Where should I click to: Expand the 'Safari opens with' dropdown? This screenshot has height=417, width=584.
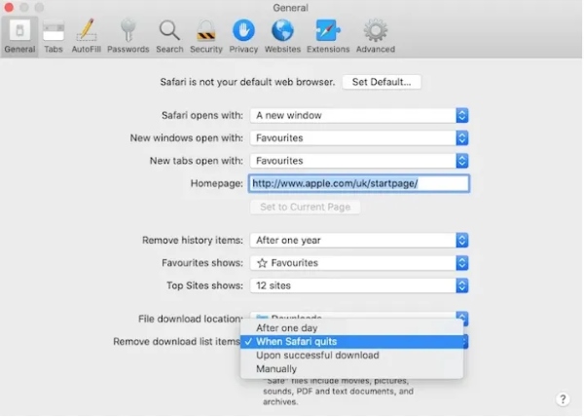pos(359,115)
